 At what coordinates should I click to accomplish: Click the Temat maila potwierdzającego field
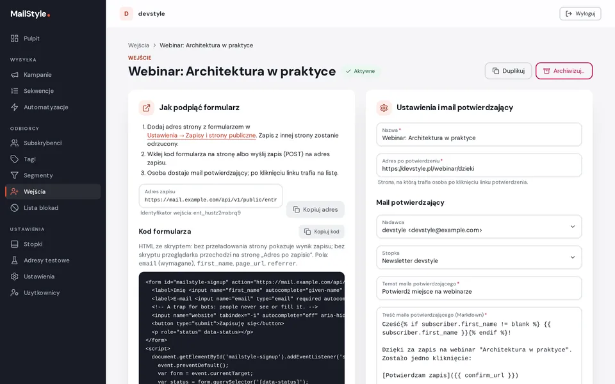pyautogui.click(x=479, y=288)
